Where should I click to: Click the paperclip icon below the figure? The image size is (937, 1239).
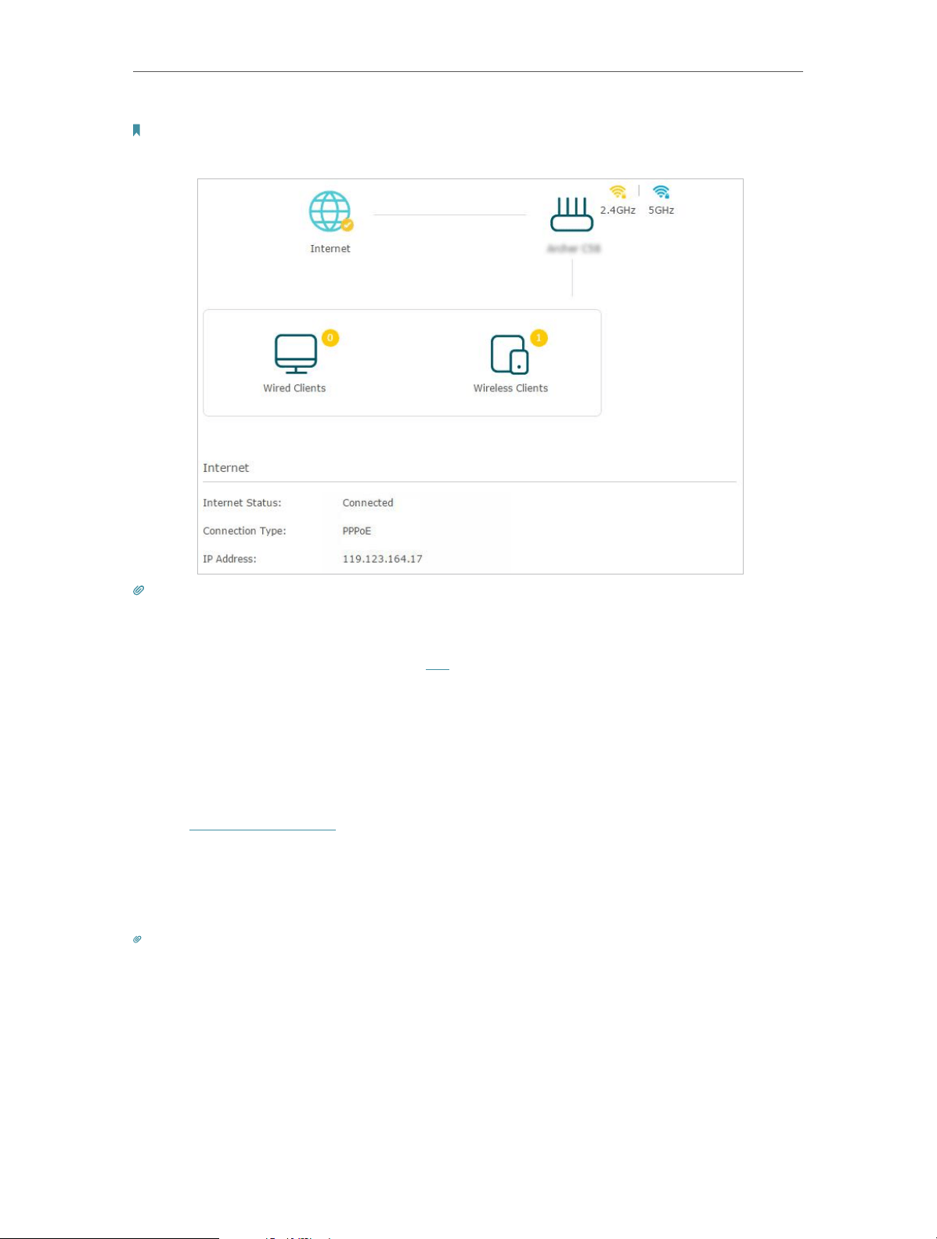point(139,590)
